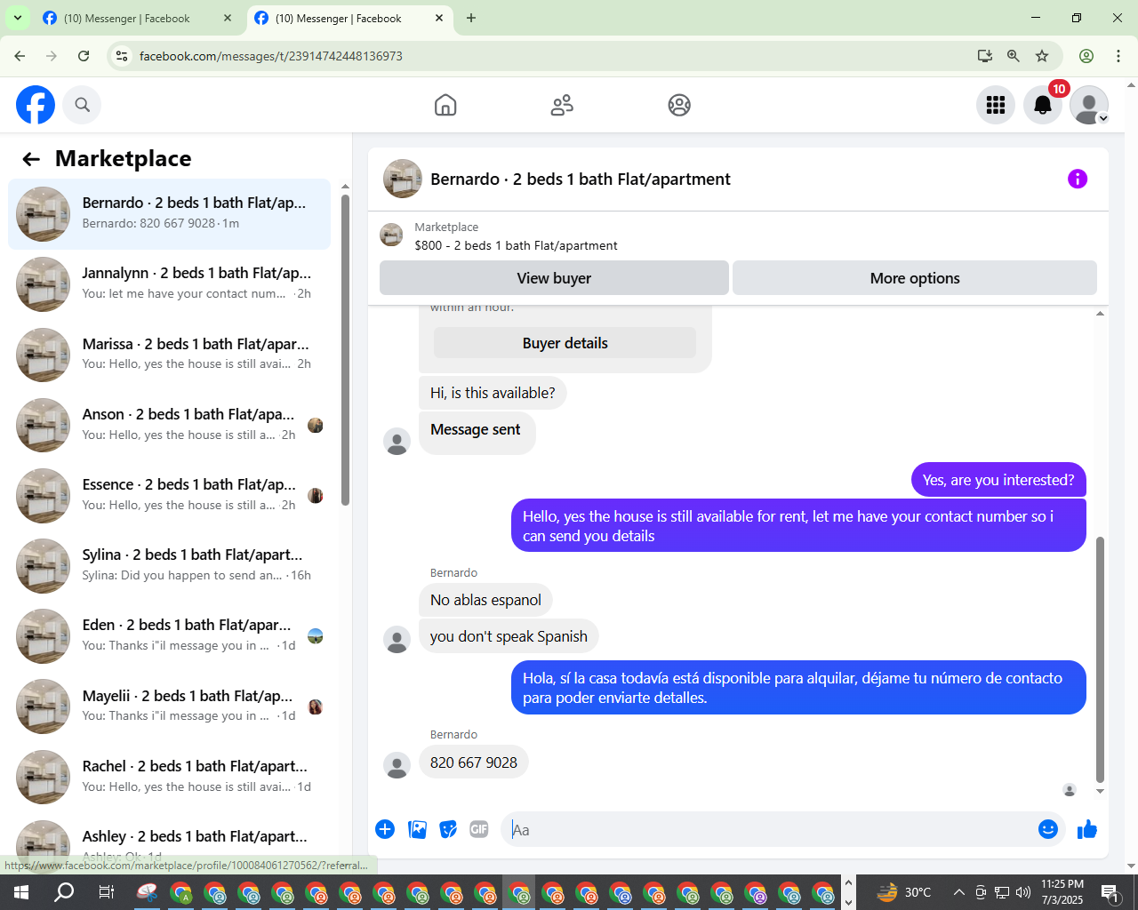Open the Windows notification center

tap(1110, 892)
